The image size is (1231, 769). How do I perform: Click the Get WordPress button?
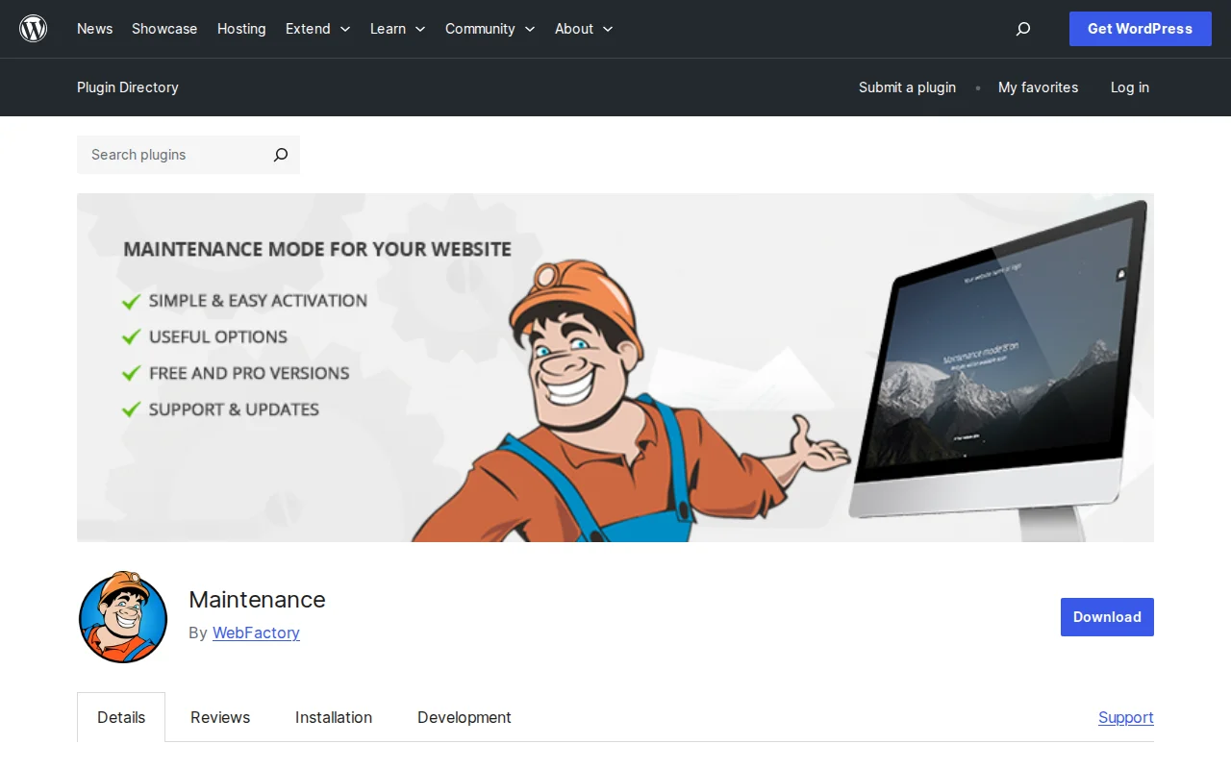point(1140,29)
